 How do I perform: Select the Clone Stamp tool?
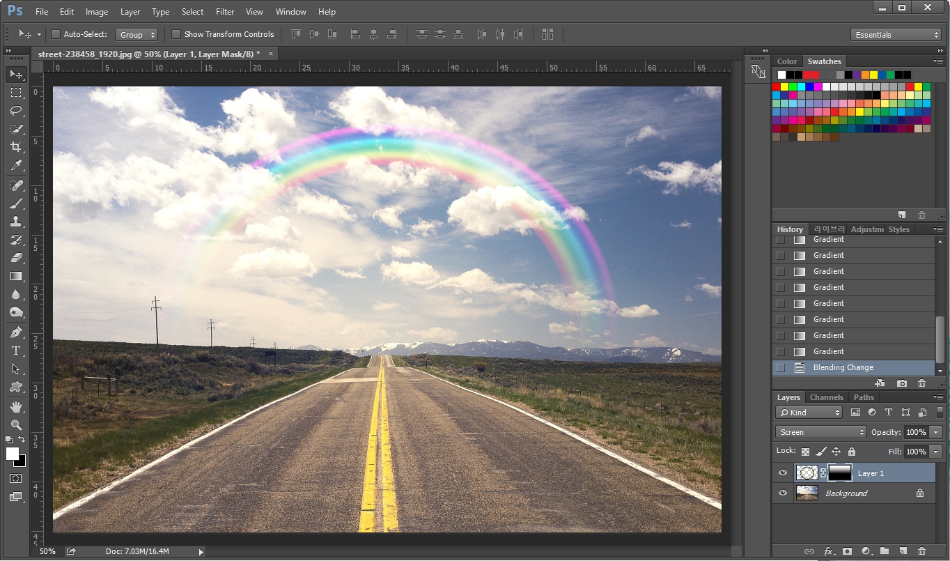tap(16, 222)
